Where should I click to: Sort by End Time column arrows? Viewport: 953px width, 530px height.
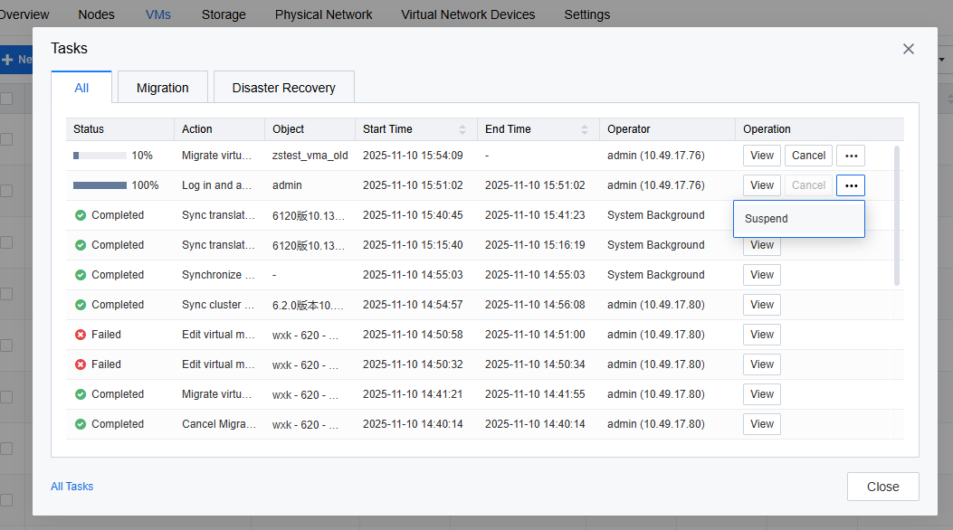(x=585, y=129)
